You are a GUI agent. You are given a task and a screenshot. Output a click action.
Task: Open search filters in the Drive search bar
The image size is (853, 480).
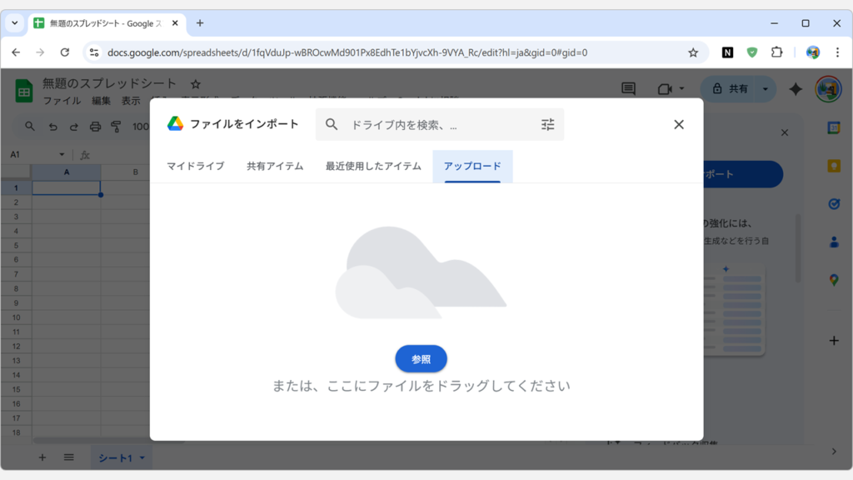(547, 124)
